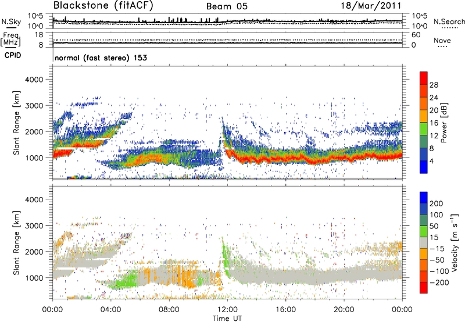Click the '08:00' time axis tick label

(169, 310)
